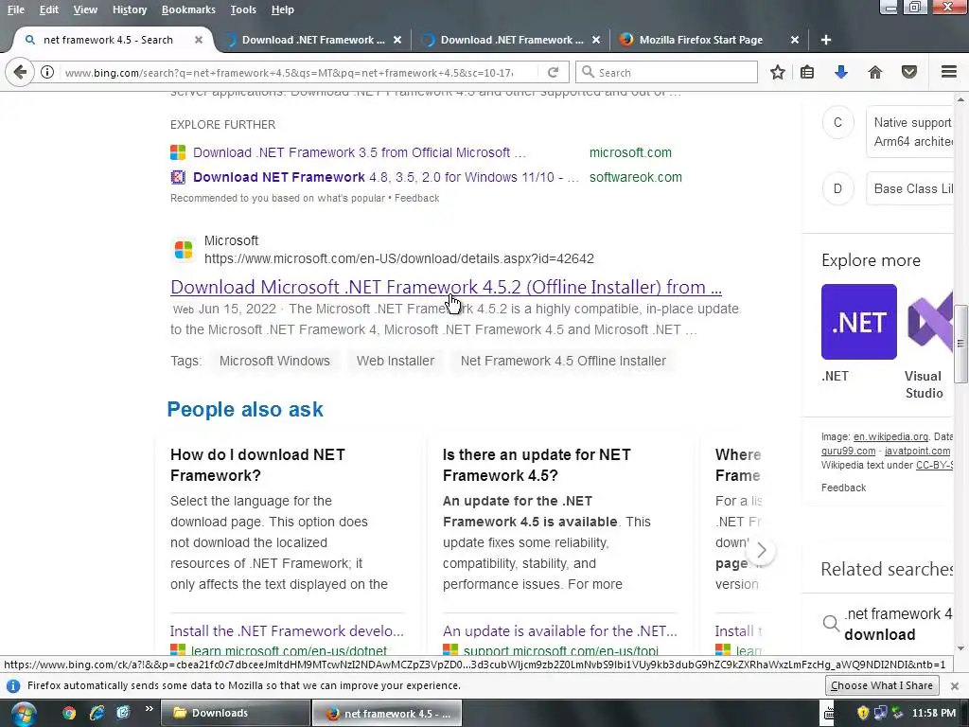Open the Help menu

[x=282, y=9]
